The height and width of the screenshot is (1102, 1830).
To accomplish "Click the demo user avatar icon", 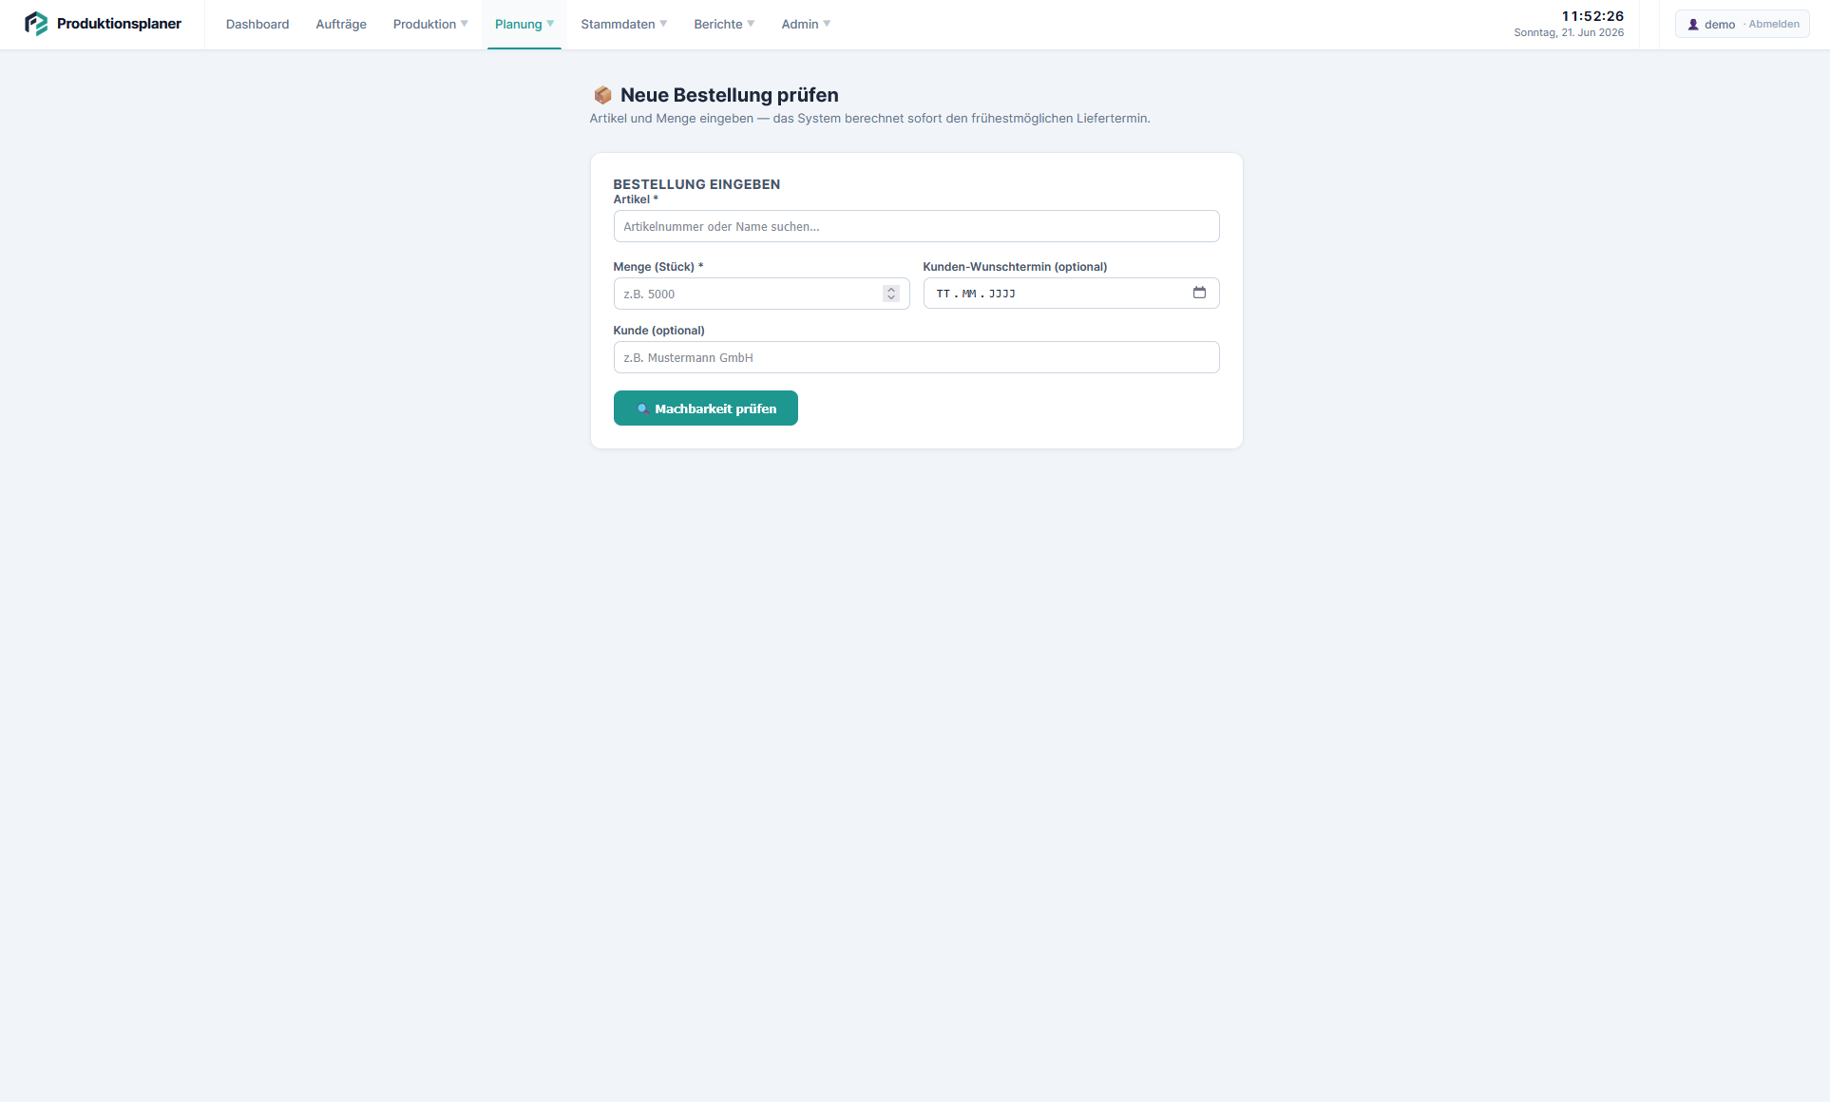I will [x=1693, y=25].
